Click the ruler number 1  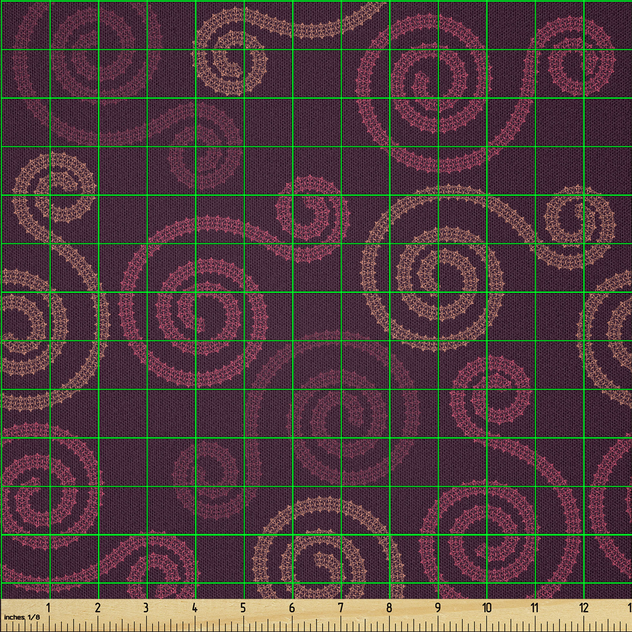48,608
